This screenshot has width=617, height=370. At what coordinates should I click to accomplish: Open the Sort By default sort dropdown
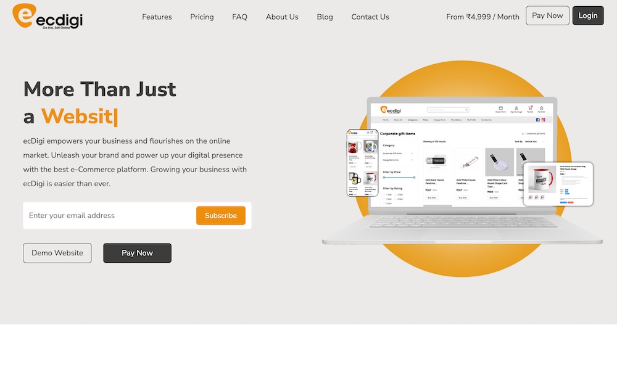[x=534, y=141]
